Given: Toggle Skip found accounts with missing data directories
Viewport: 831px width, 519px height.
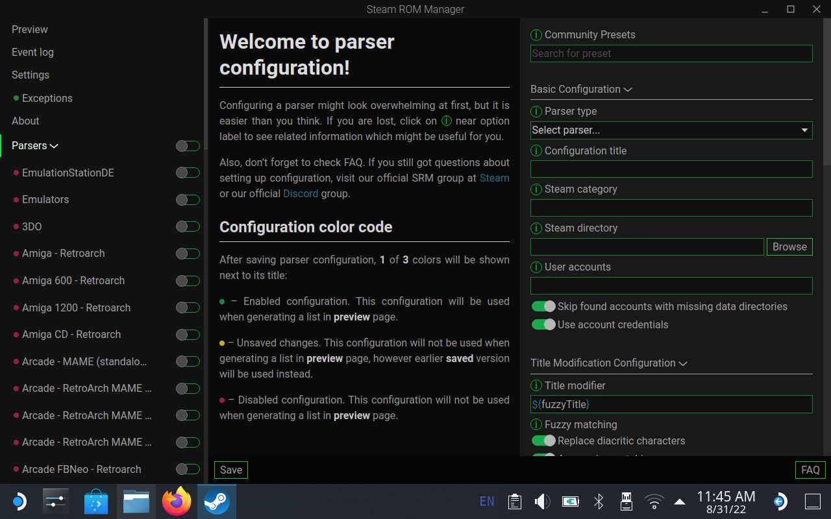Looking at the screenshot, I should click(543, 306).
